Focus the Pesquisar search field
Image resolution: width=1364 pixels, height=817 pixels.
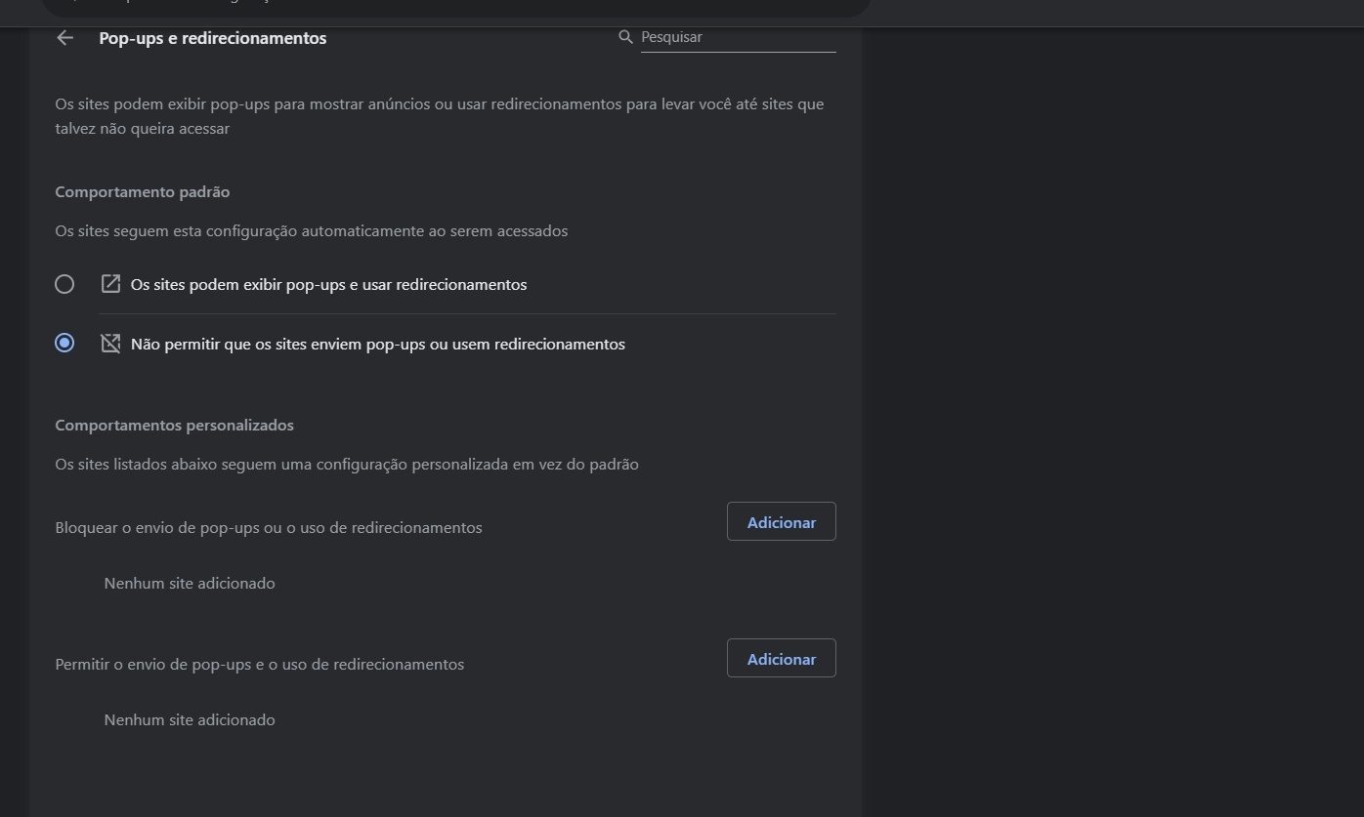point(738,37)
